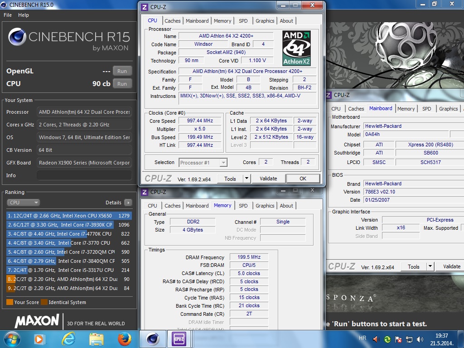
Task: Open the Cinebench Help menu
Action: click(x=24, y=15)
